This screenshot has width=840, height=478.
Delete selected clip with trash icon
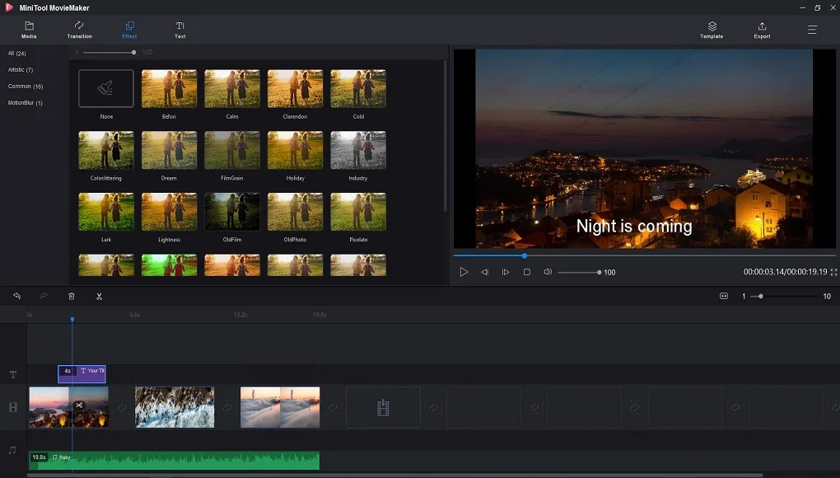point(72,296)
